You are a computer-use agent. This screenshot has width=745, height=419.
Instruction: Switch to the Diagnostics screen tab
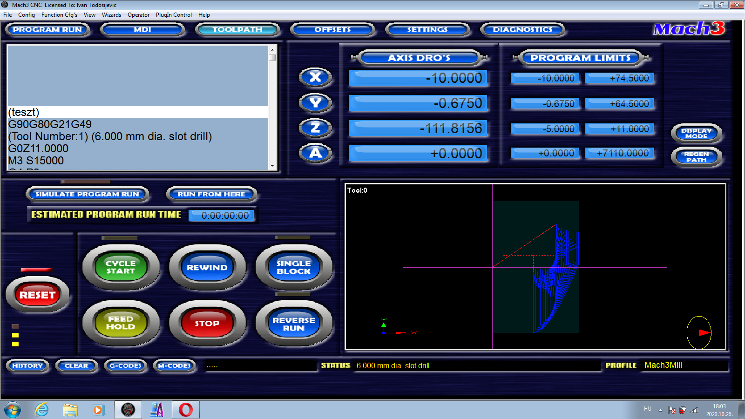tap(522, 29)
